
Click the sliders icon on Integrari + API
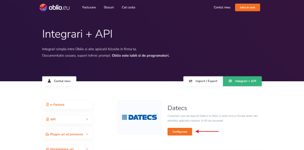[x=230, y=81]
